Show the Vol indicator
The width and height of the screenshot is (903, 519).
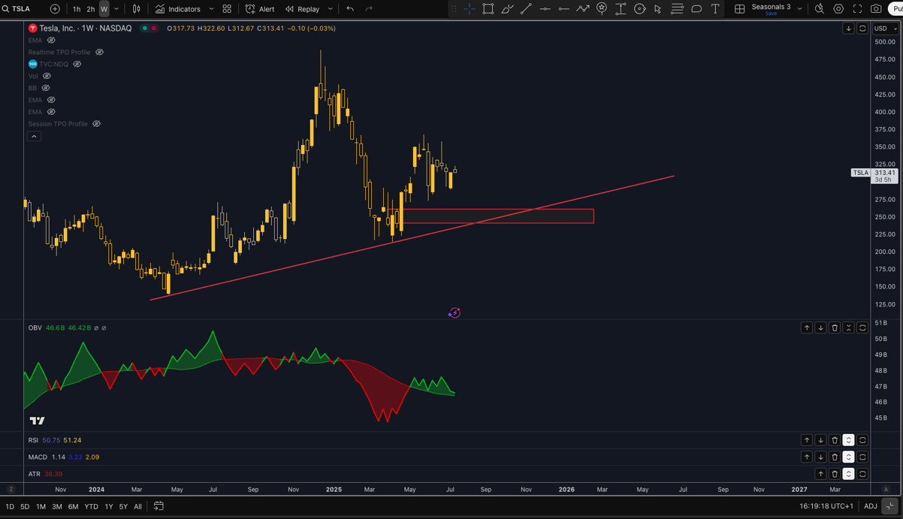coord(47,77)
